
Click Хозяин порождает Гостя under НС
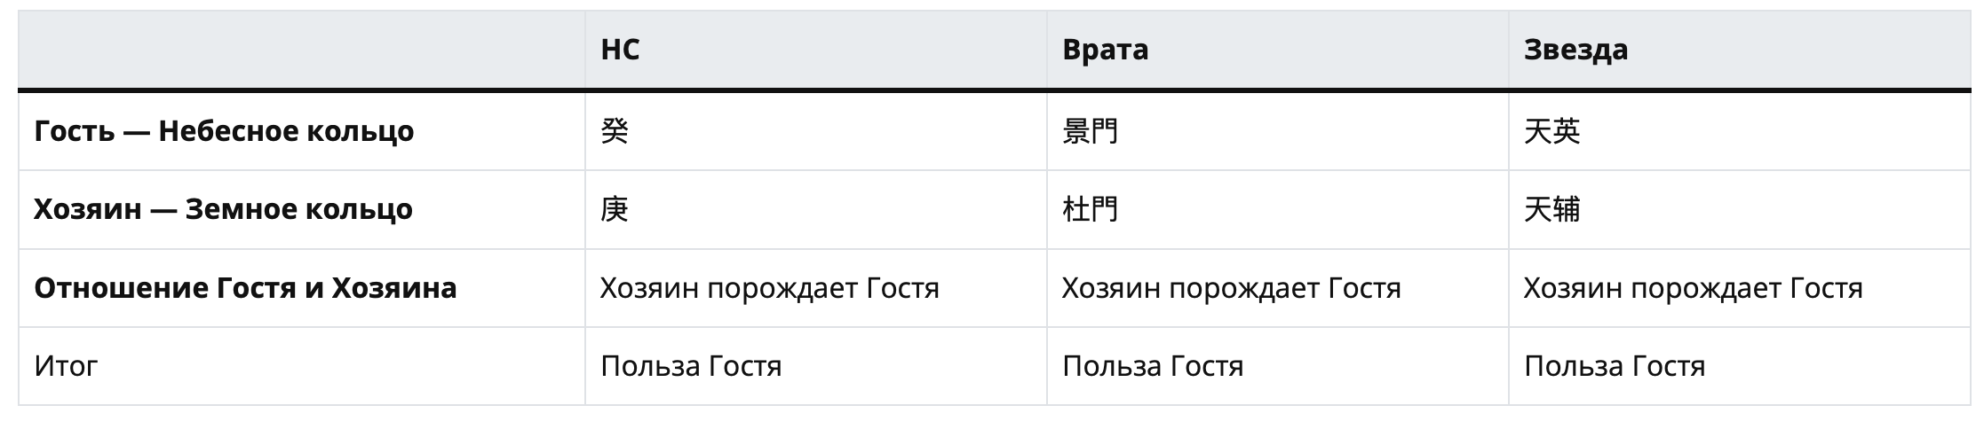pyautogui.click(x=770, y=288)
